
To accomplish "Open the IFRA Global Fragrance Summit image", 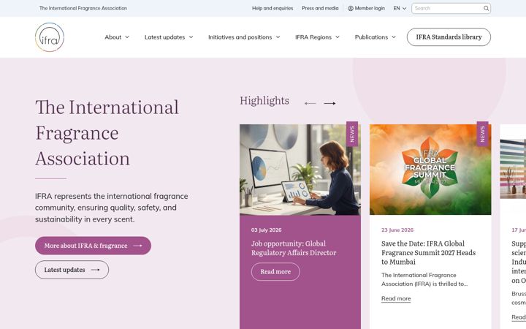I will click(x=430, y=170).
